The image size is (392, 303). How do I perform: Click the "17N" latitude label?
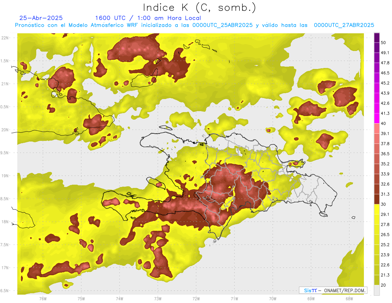5,268
